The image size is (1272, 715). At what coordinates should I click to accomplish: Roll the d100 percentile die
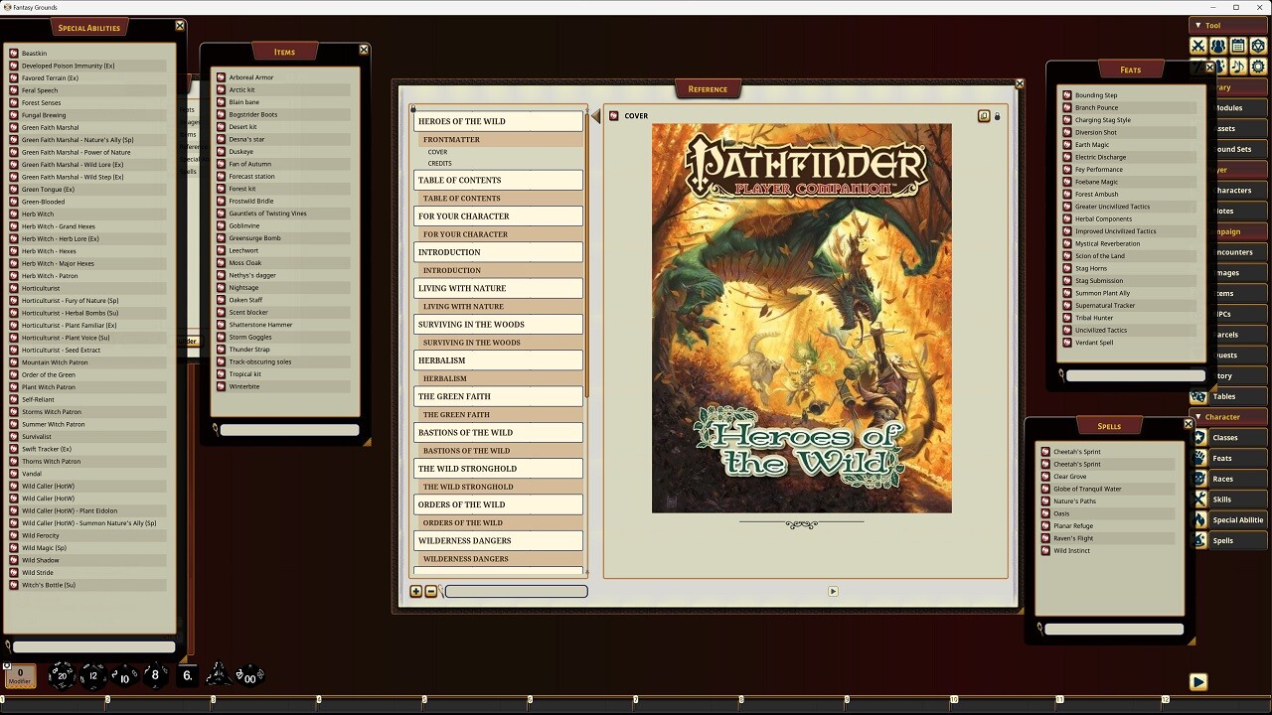point(248,675)
